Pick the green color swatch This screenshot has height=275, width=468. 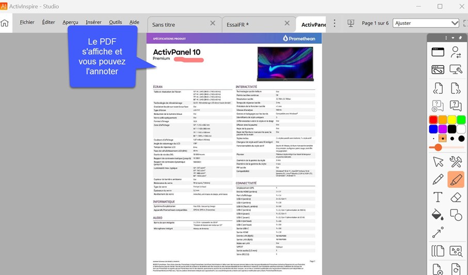click(x=461, y=120)
